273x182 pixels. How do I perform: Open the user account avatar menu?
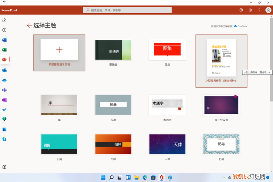pyautogui.click(x=268, y=10)
